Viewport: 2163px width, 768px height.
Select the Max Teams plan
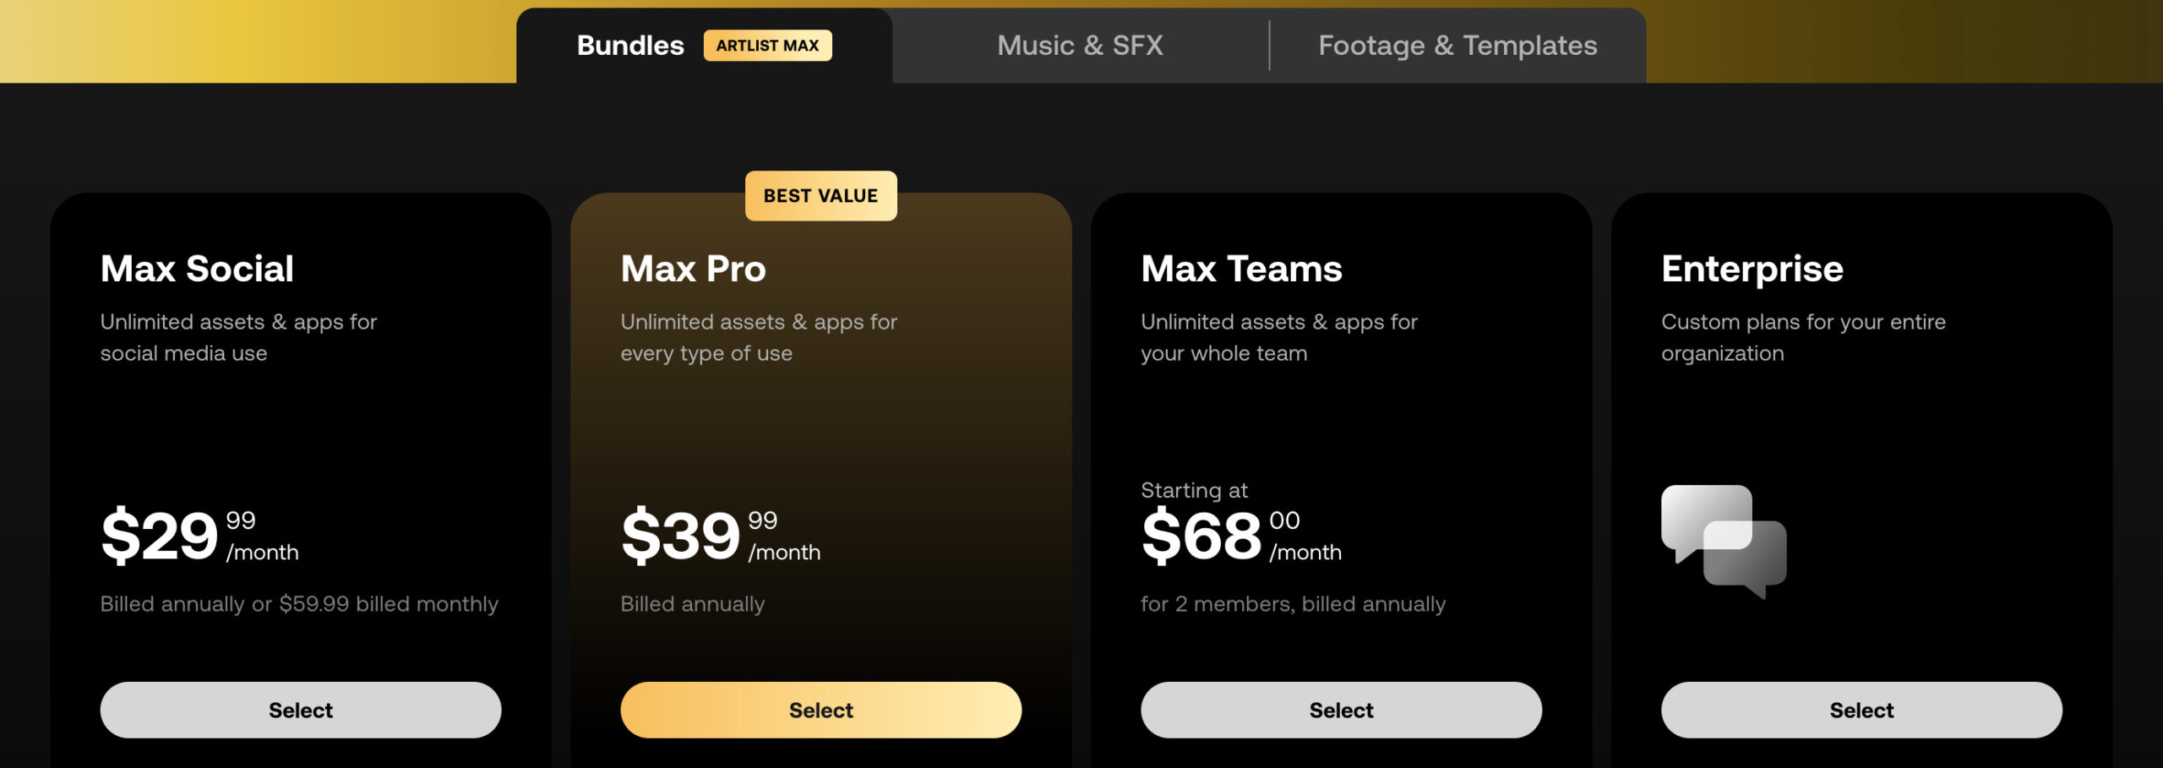tap(1341, 710)
